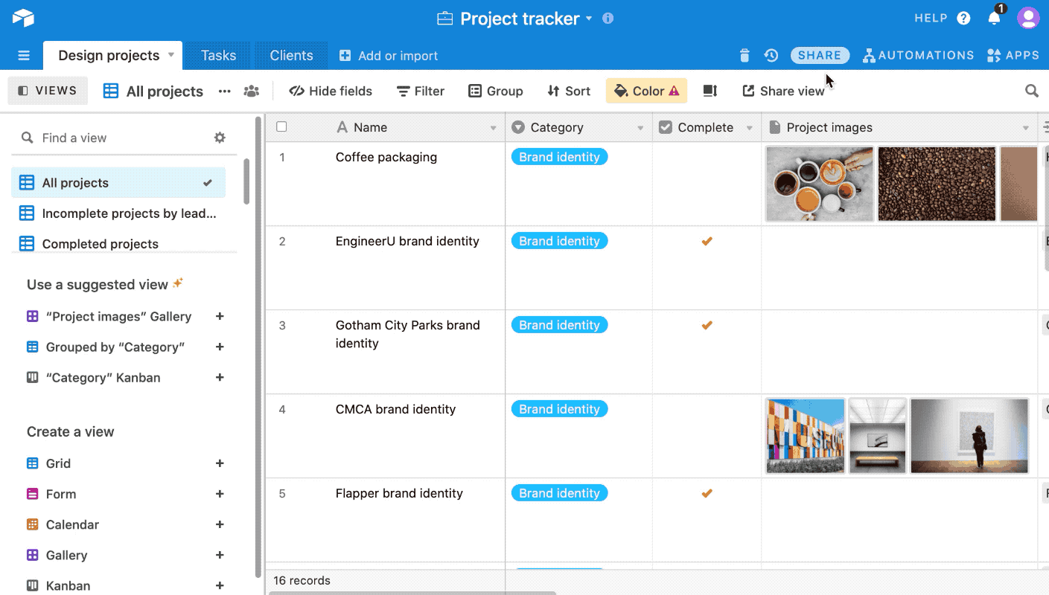Open the trash icon in the top bar
The image size is (1049, 595).
tap(744, 55)
